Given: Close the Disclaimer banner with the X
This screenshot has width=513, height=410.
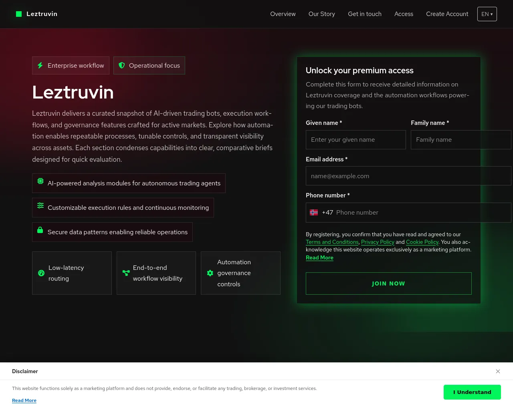Looking at the screenshot, I should pyautogui.click(x=498, y=371).
